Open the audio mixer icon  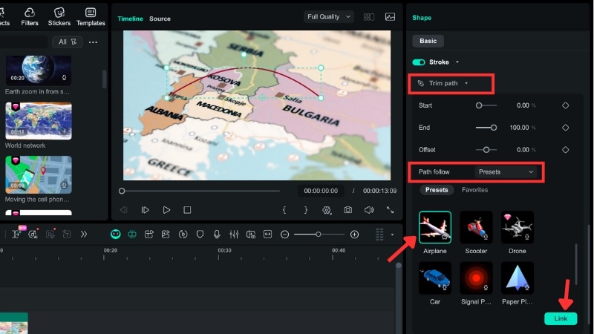(234, 235)
